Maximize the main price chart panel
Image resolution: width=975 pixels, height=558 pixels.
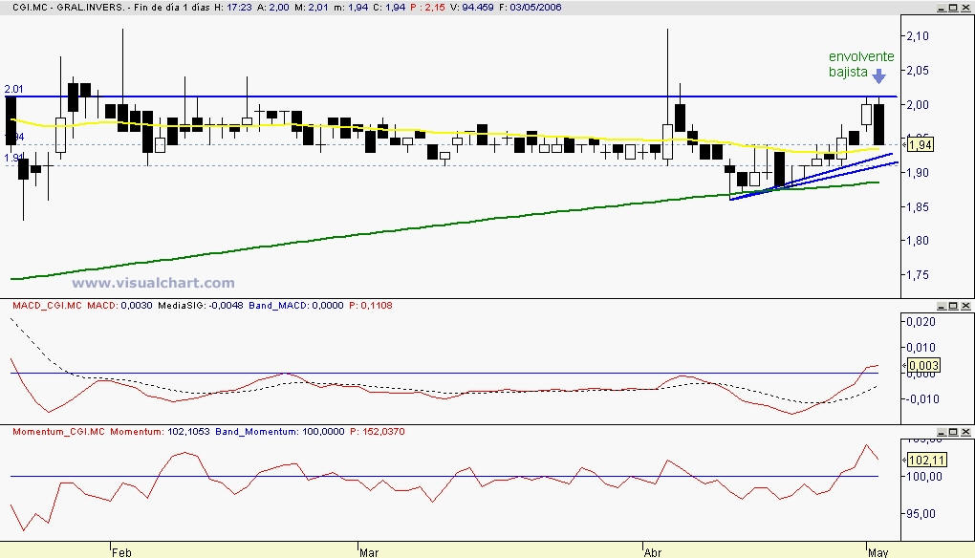click(x=953, y=7)
